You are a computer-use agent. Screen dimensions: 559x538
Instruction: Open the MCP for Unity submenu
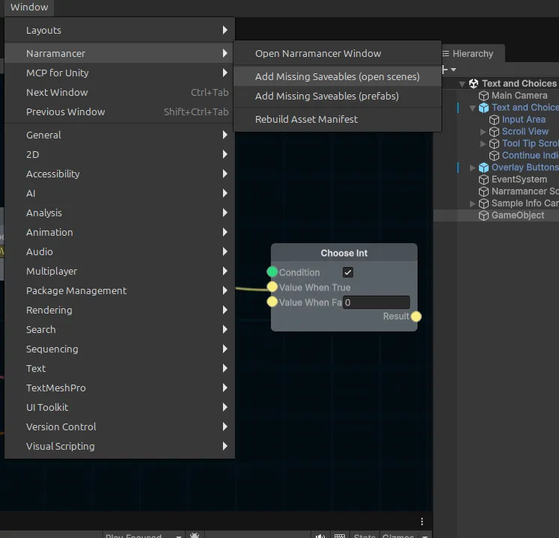tap(120, 73)
